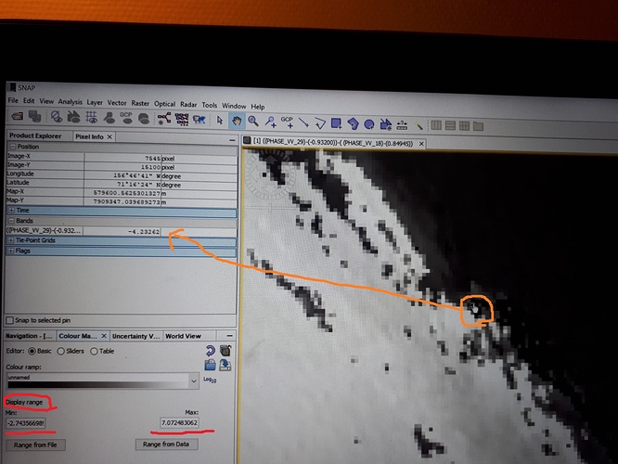Collapse the Bands section
This screenshot has width=618, height=464.
(x=11, y=221)
